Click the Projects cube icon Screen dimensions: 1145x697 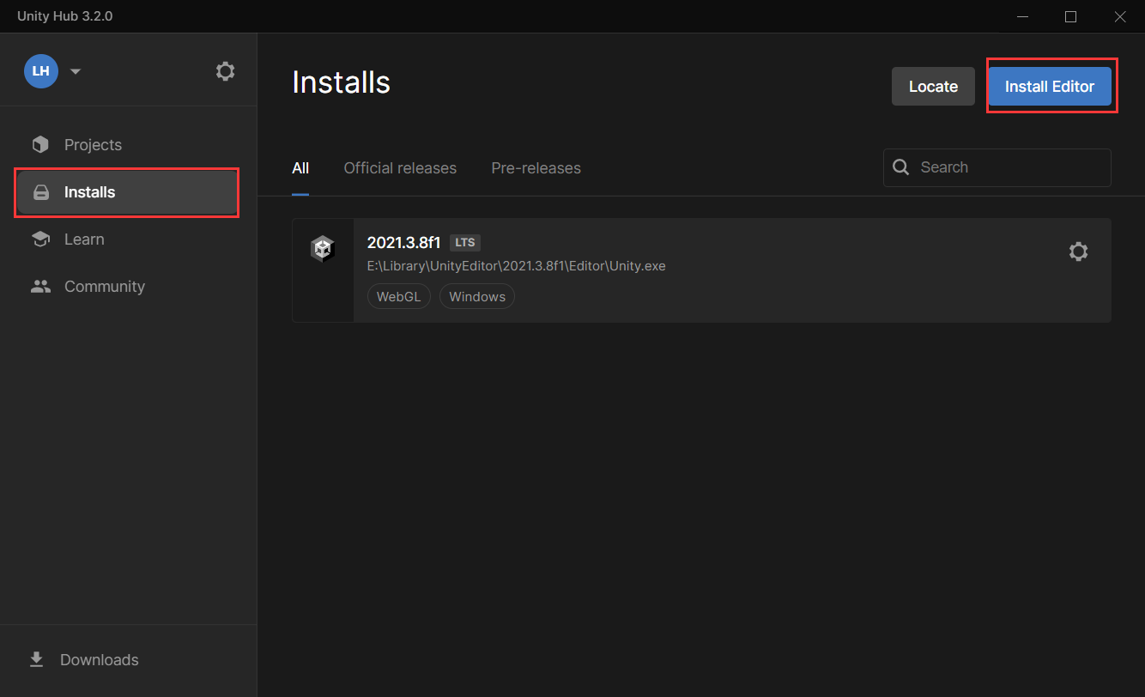(40, 145)
